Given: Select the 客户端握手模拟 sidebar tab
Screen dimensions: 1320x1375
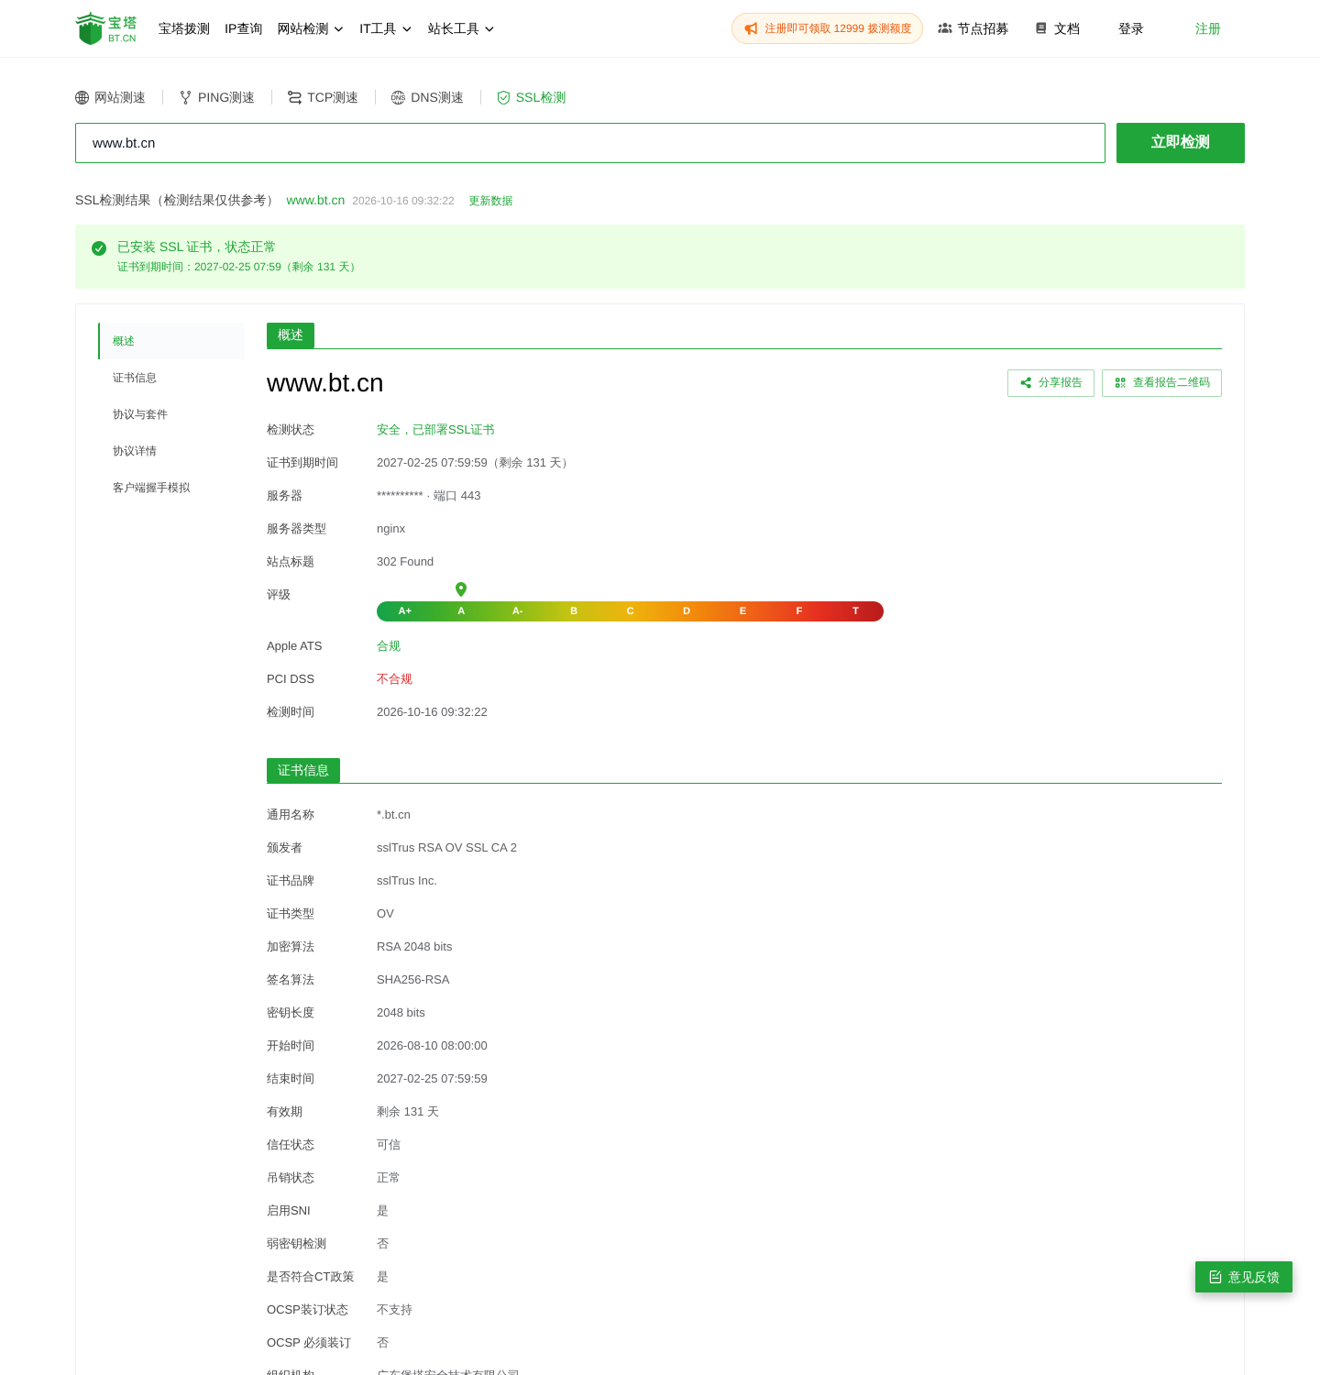Looking at the screenshot, I should pos(171,488).
